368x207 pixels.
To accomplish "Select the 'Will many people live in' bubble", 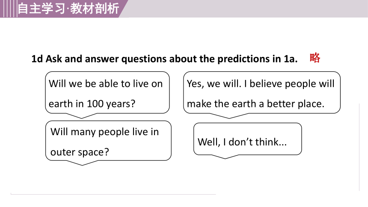I will (108, 141).
